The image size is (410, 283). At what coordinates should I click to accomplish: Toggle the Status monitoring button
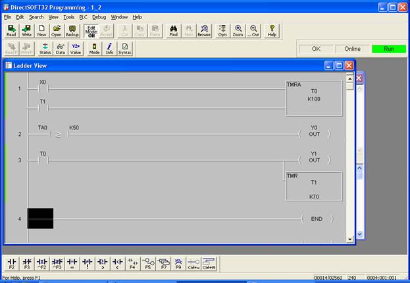coord(45,48)
